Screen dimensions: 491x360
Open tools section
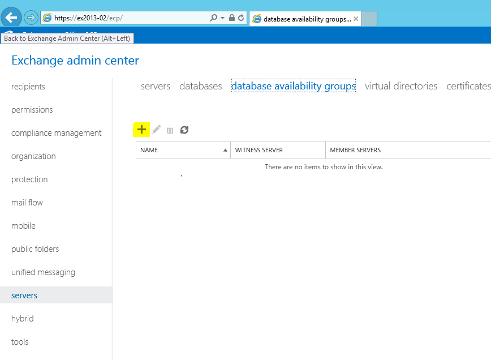20,341
